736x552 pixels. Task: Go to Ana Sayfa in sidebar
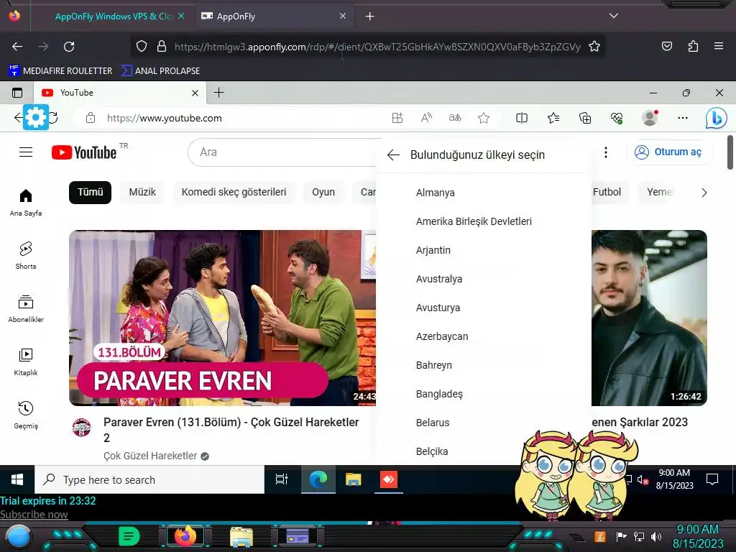coord(26,202)
